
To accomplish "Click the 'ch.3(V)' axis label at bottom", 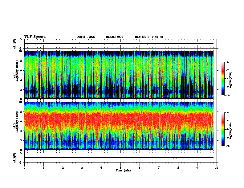I will click(x=15, y=158).
